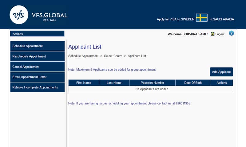Click the 'In SAUDI ARABIA' header text
This screenshot has height=147, width=246.
(222, 19)
